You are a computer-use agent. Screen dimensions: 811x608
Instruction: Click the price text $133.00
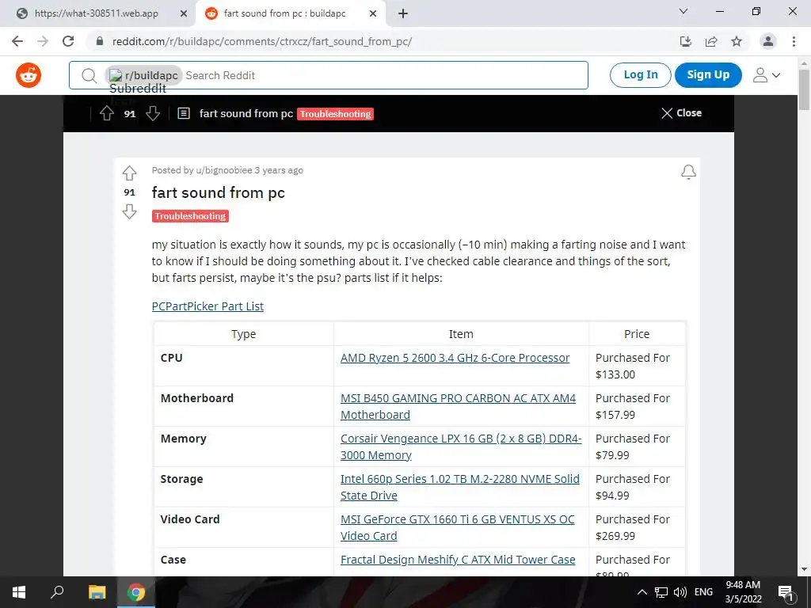point(615,374)
